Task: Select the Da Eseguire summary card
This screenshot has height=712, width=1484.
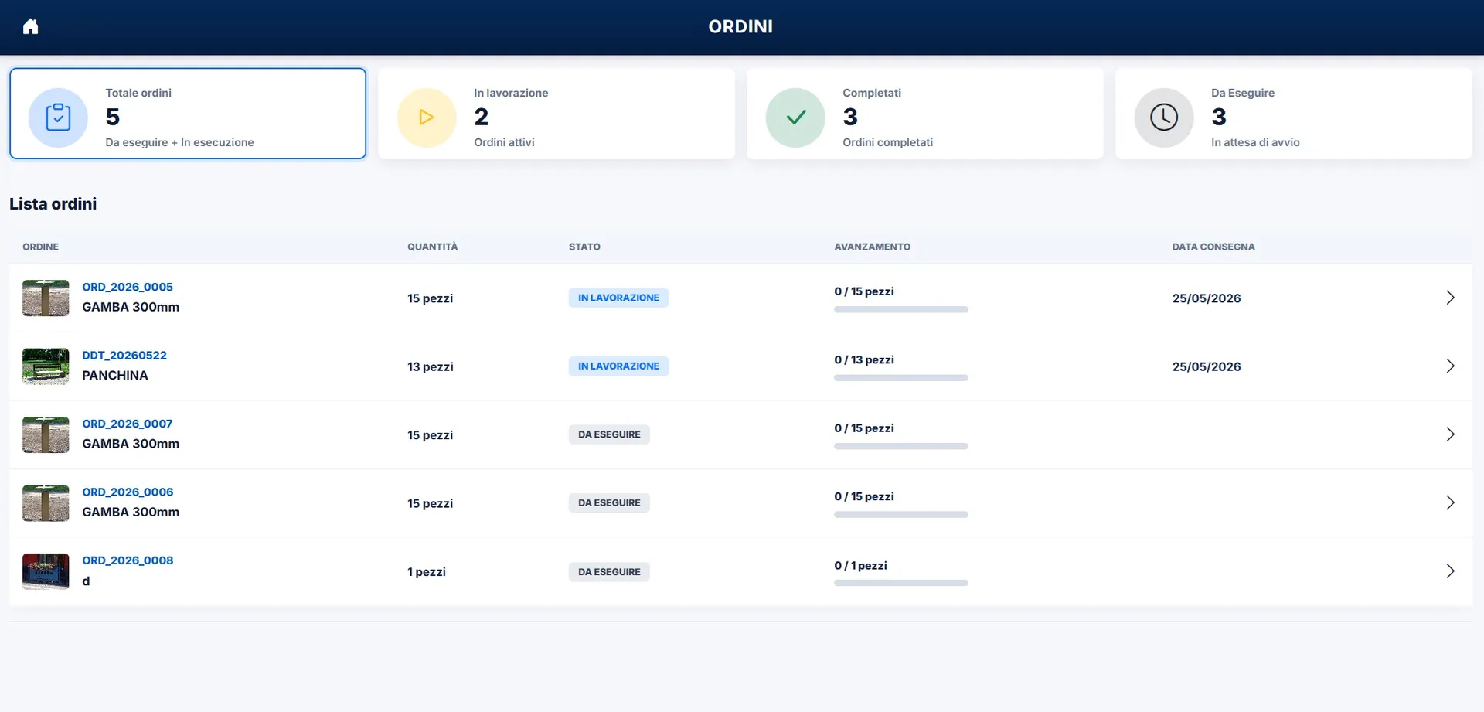Action: (1294, 114)
